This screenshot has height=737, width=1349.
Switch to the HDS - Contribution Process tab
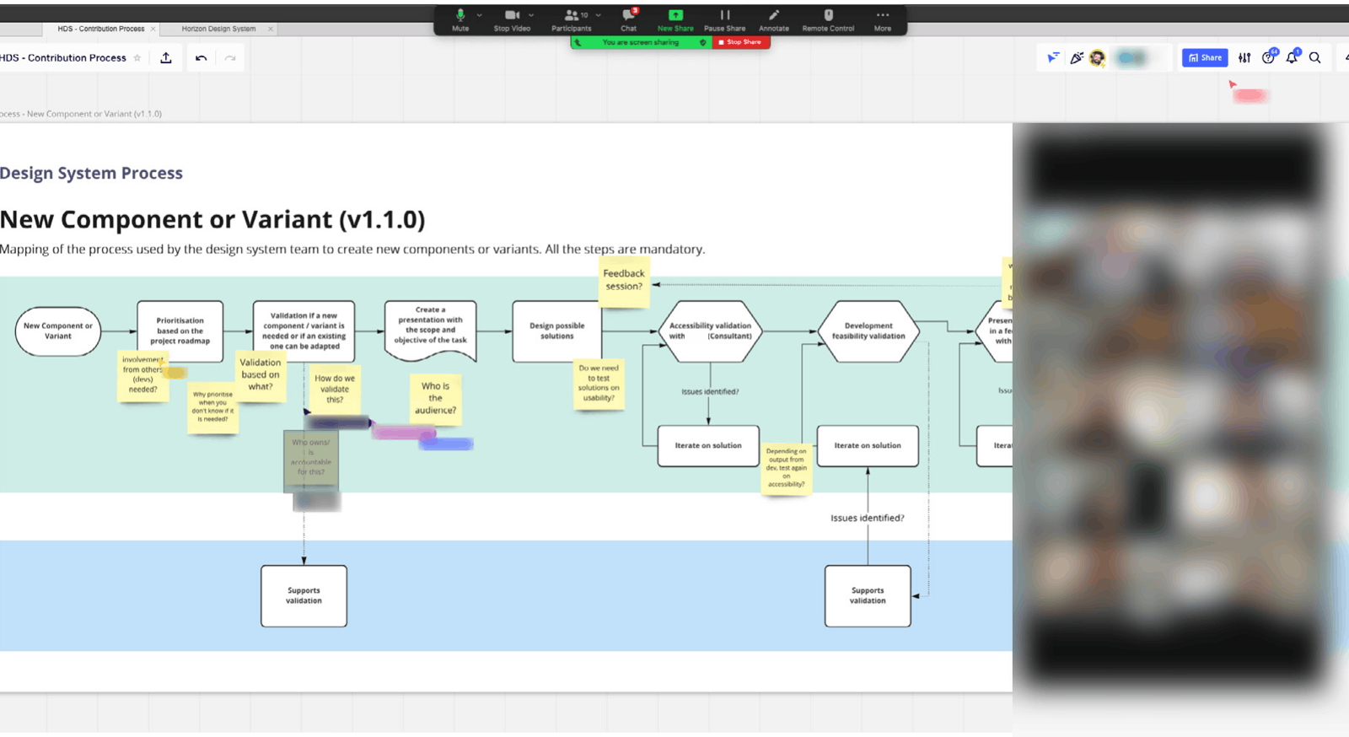tap(101, 29)
